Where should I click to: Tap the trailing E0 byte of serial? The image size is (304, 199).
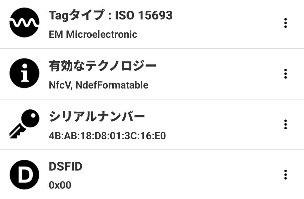(160, 136)
